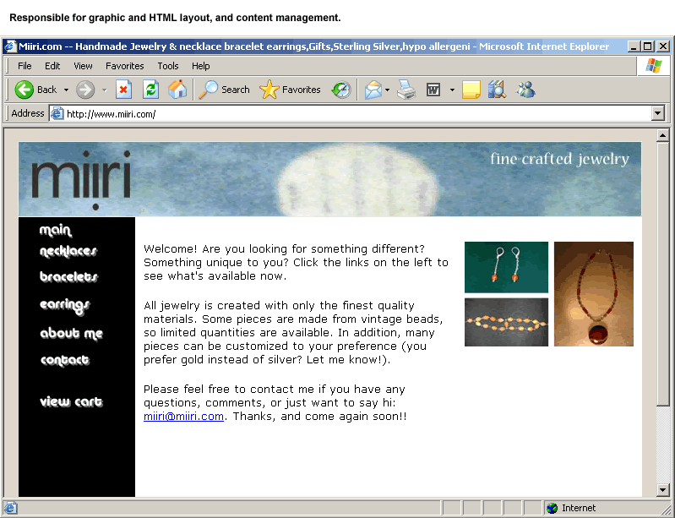Screen dimensions: 675x518
Task: Expand the Mail button dropdown arrow
Action: pos(387,90)
